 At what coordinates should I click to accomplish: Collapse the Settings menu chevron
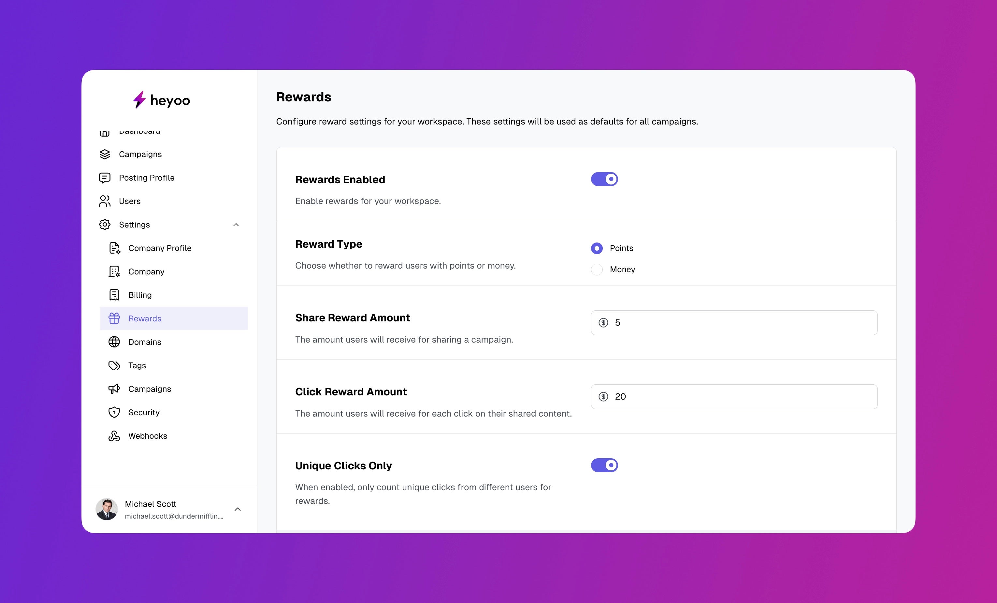tap(236, 225)
